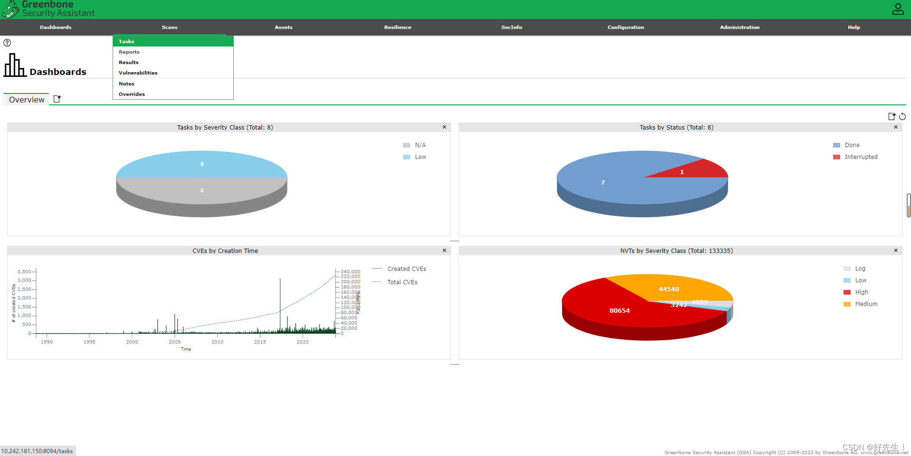Open the Resilience menu
This screenshot has height=456, width=911.
pos(398,27)
